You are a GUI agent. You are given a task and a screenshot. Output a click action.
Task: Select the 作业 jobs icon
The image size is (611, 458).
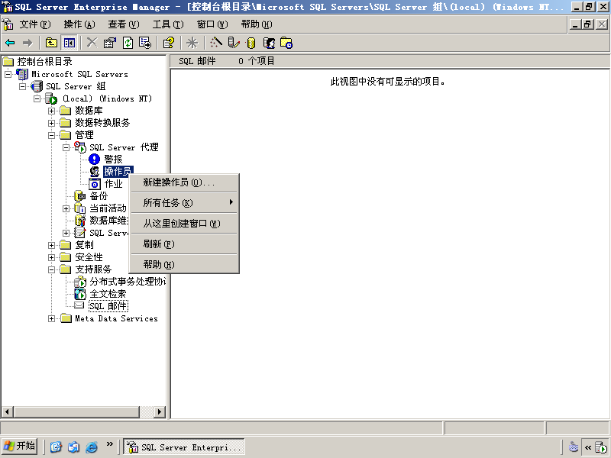[x=94, y=184]
